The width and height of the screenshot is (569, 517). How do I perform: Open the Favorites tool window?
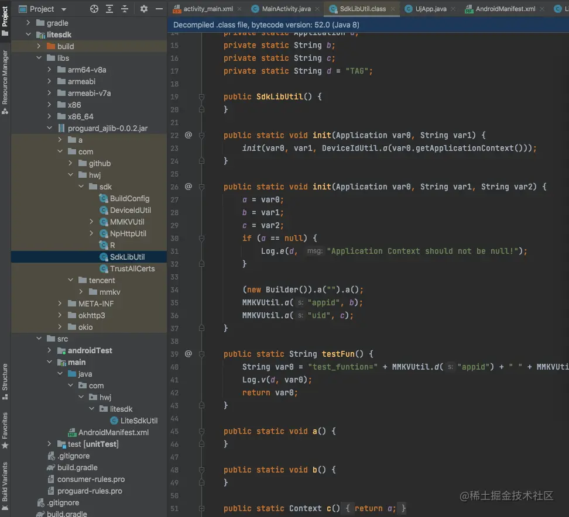tap(5, 430)
